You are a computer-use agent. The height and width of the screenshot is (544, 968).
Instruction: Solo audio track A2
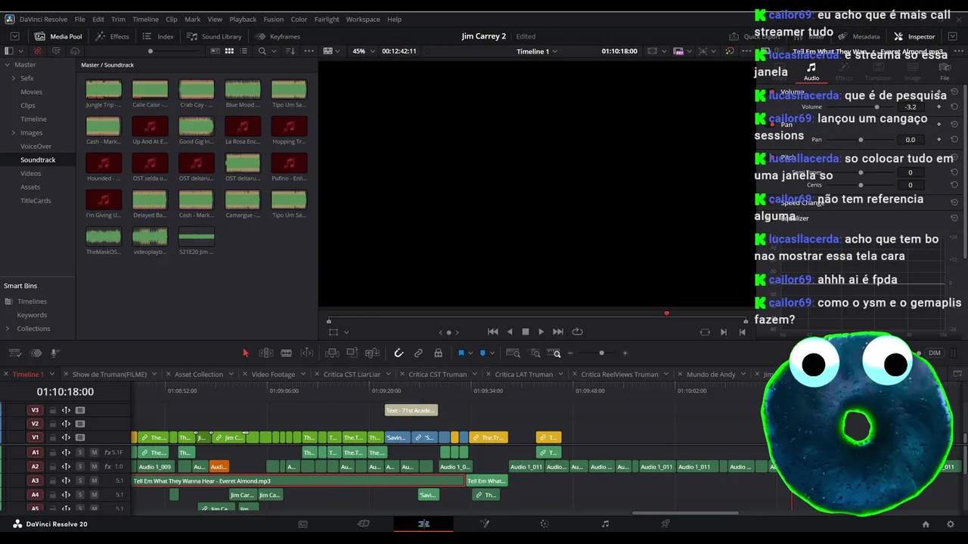click(x=79, y=466)
